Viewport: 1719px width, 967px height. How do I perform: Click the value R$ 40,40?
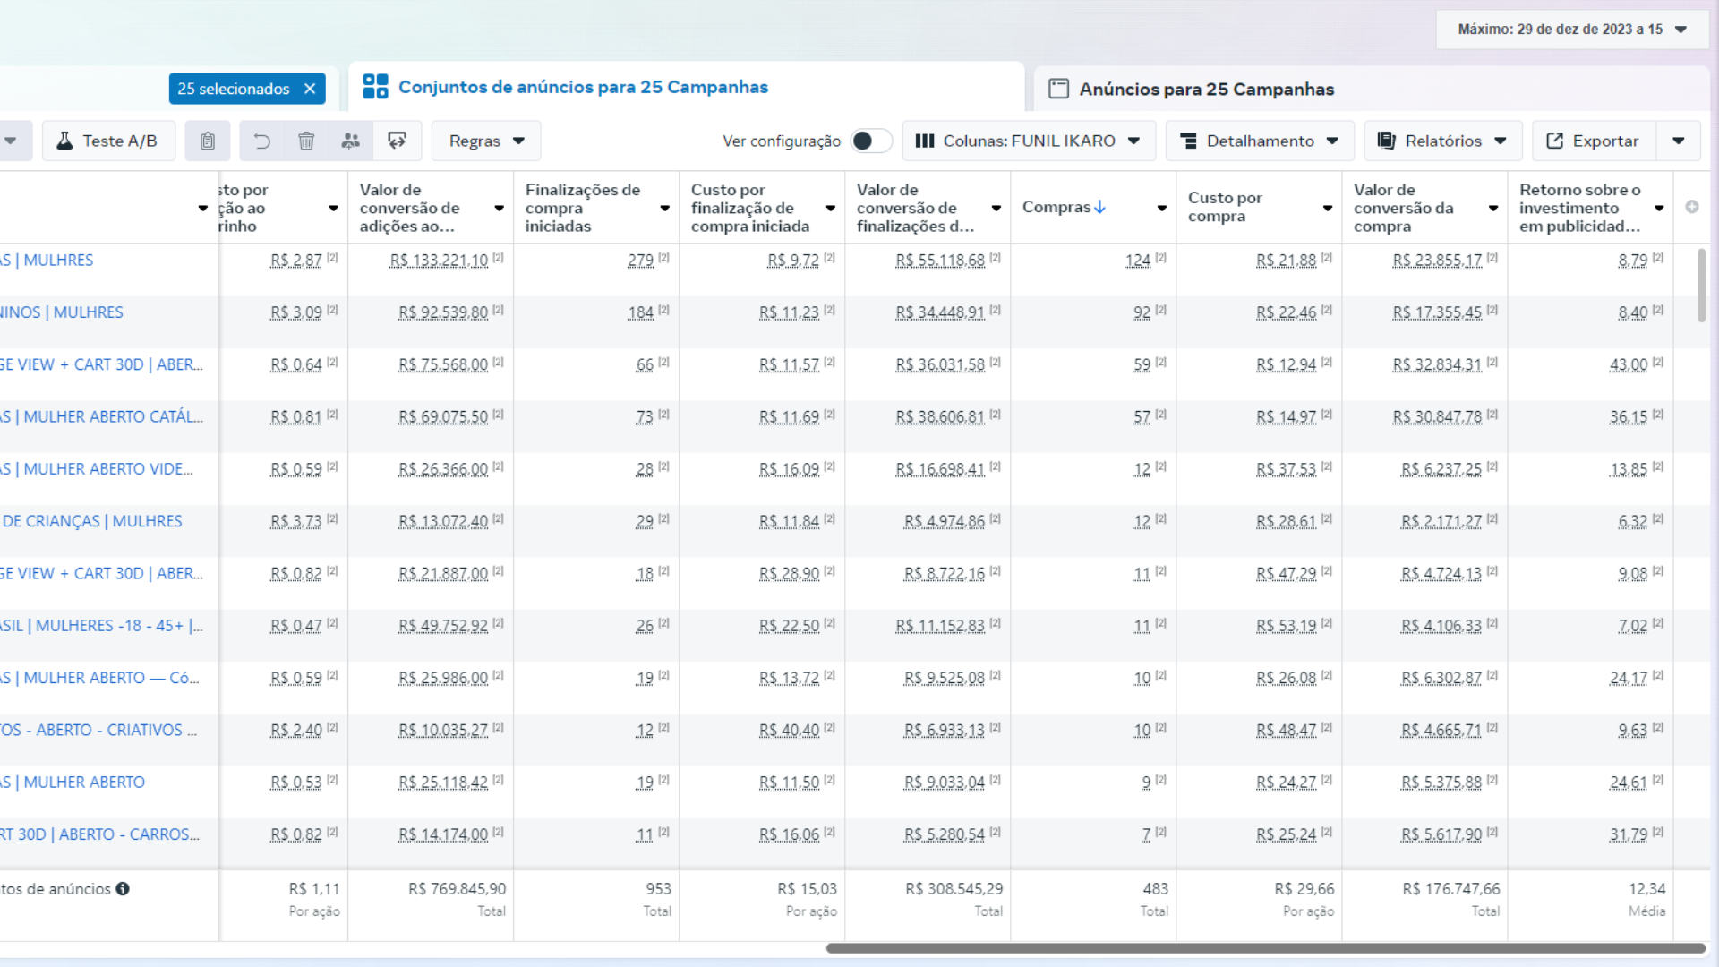pos(789,731)
